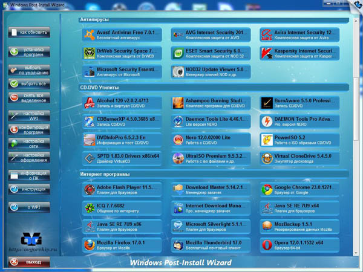
Task: Click the Mozilla Firefox icon
Action: pos(90,245)
